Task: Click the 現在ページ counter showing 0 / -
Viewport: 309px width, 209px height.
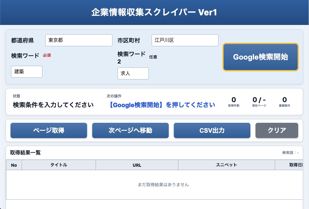Action: click(x=259, y=100)
